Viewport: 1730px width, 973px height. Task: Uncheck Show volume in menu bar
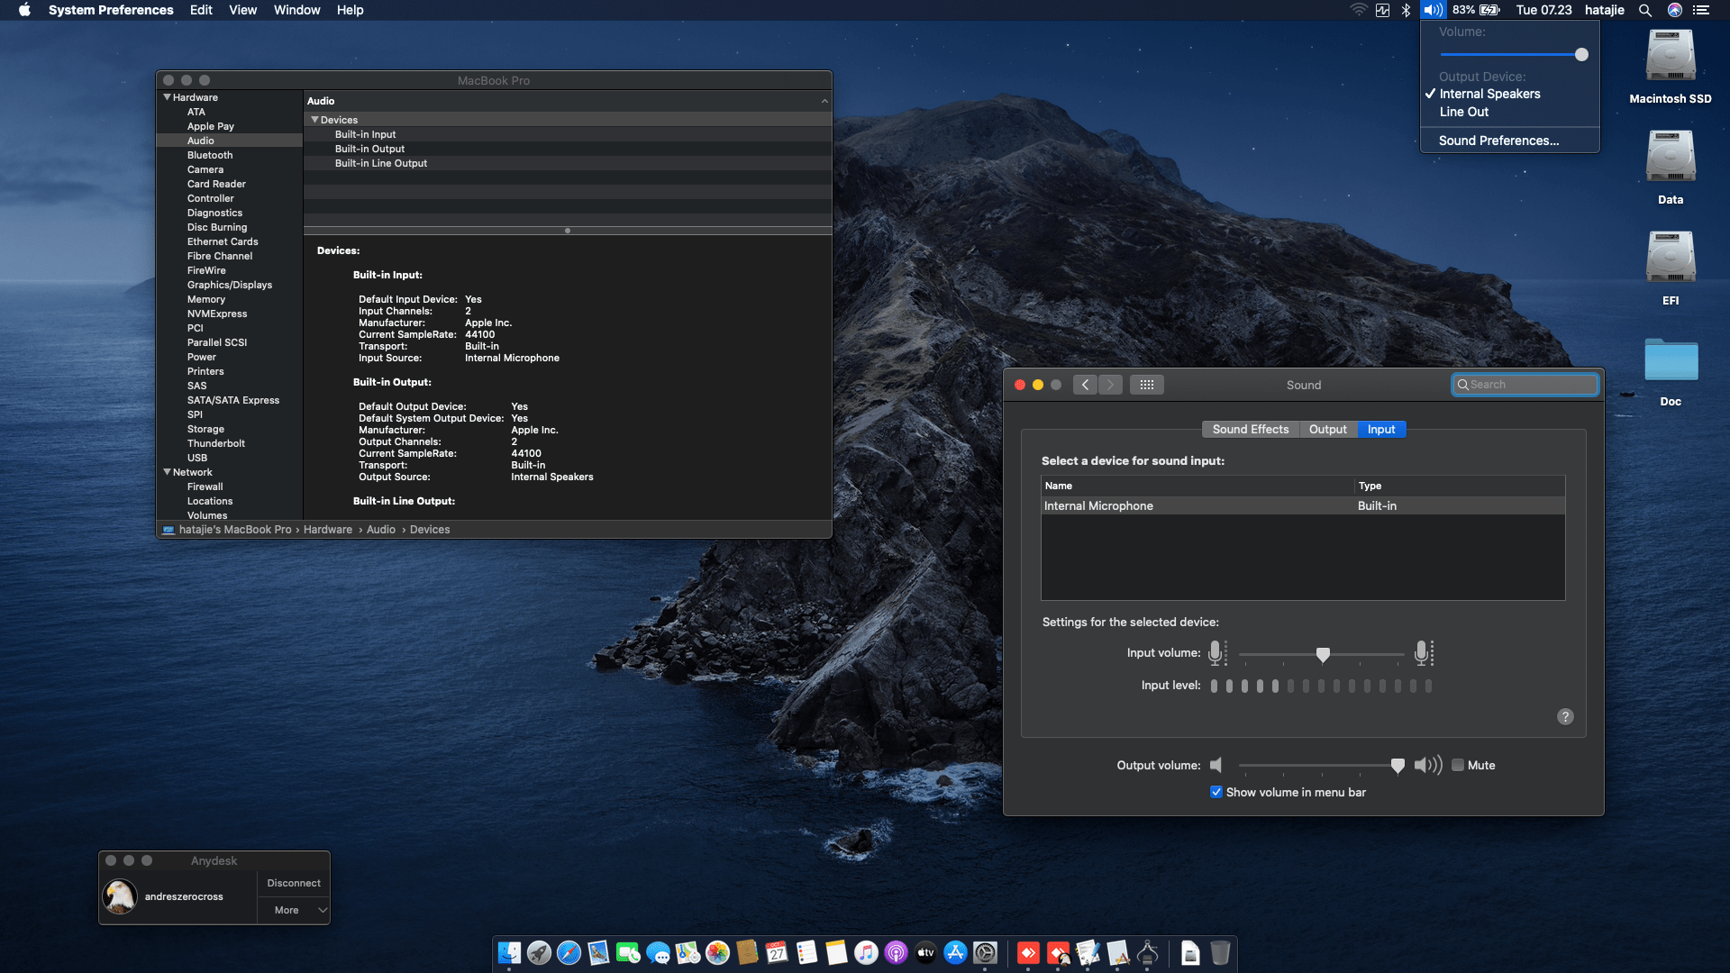point(1216,792)
